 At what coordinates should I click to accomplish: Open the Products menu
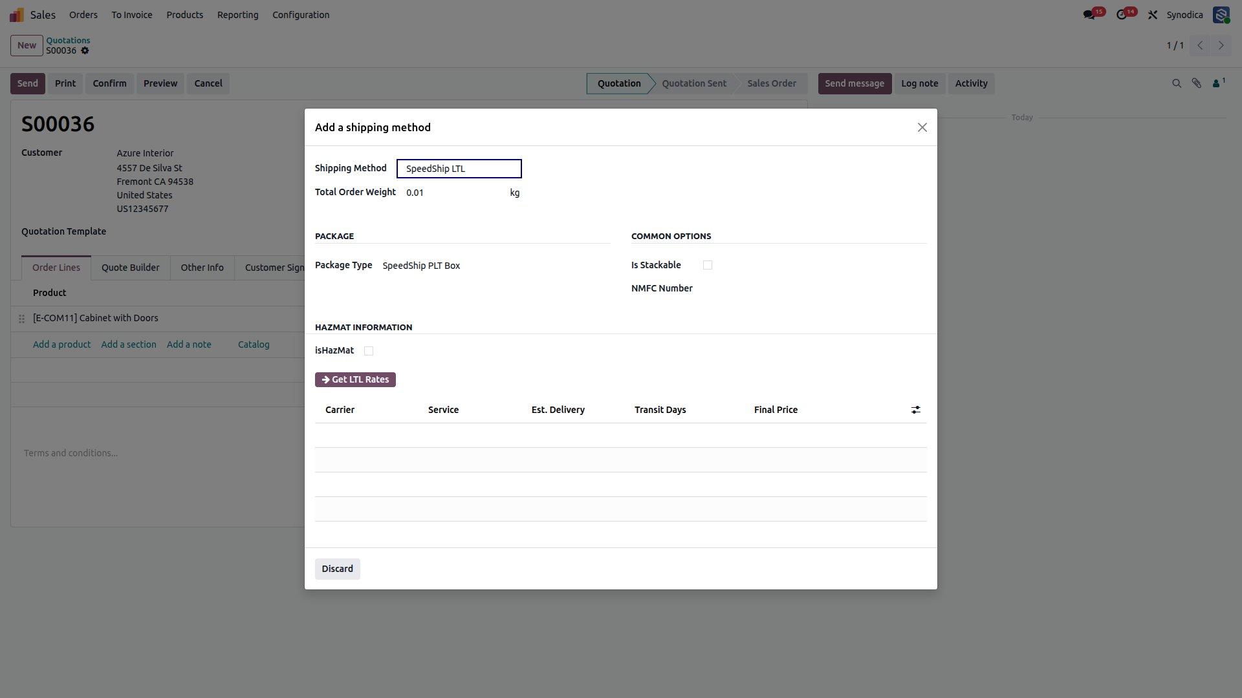click(185, 15)
